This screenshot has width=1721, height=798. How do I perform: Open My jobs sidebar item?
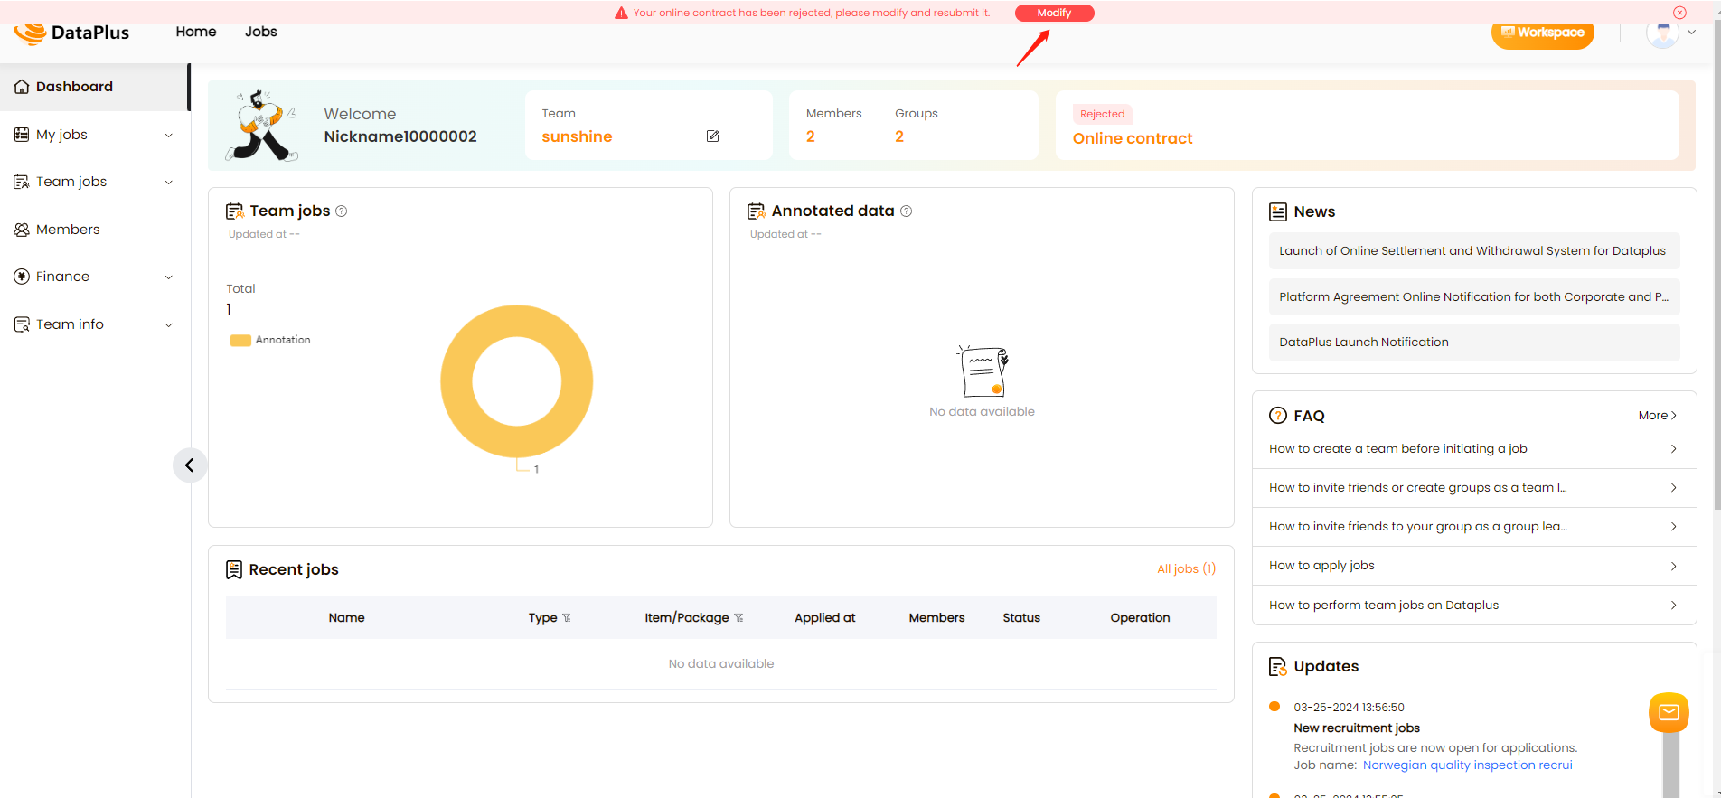pos(61,135)
